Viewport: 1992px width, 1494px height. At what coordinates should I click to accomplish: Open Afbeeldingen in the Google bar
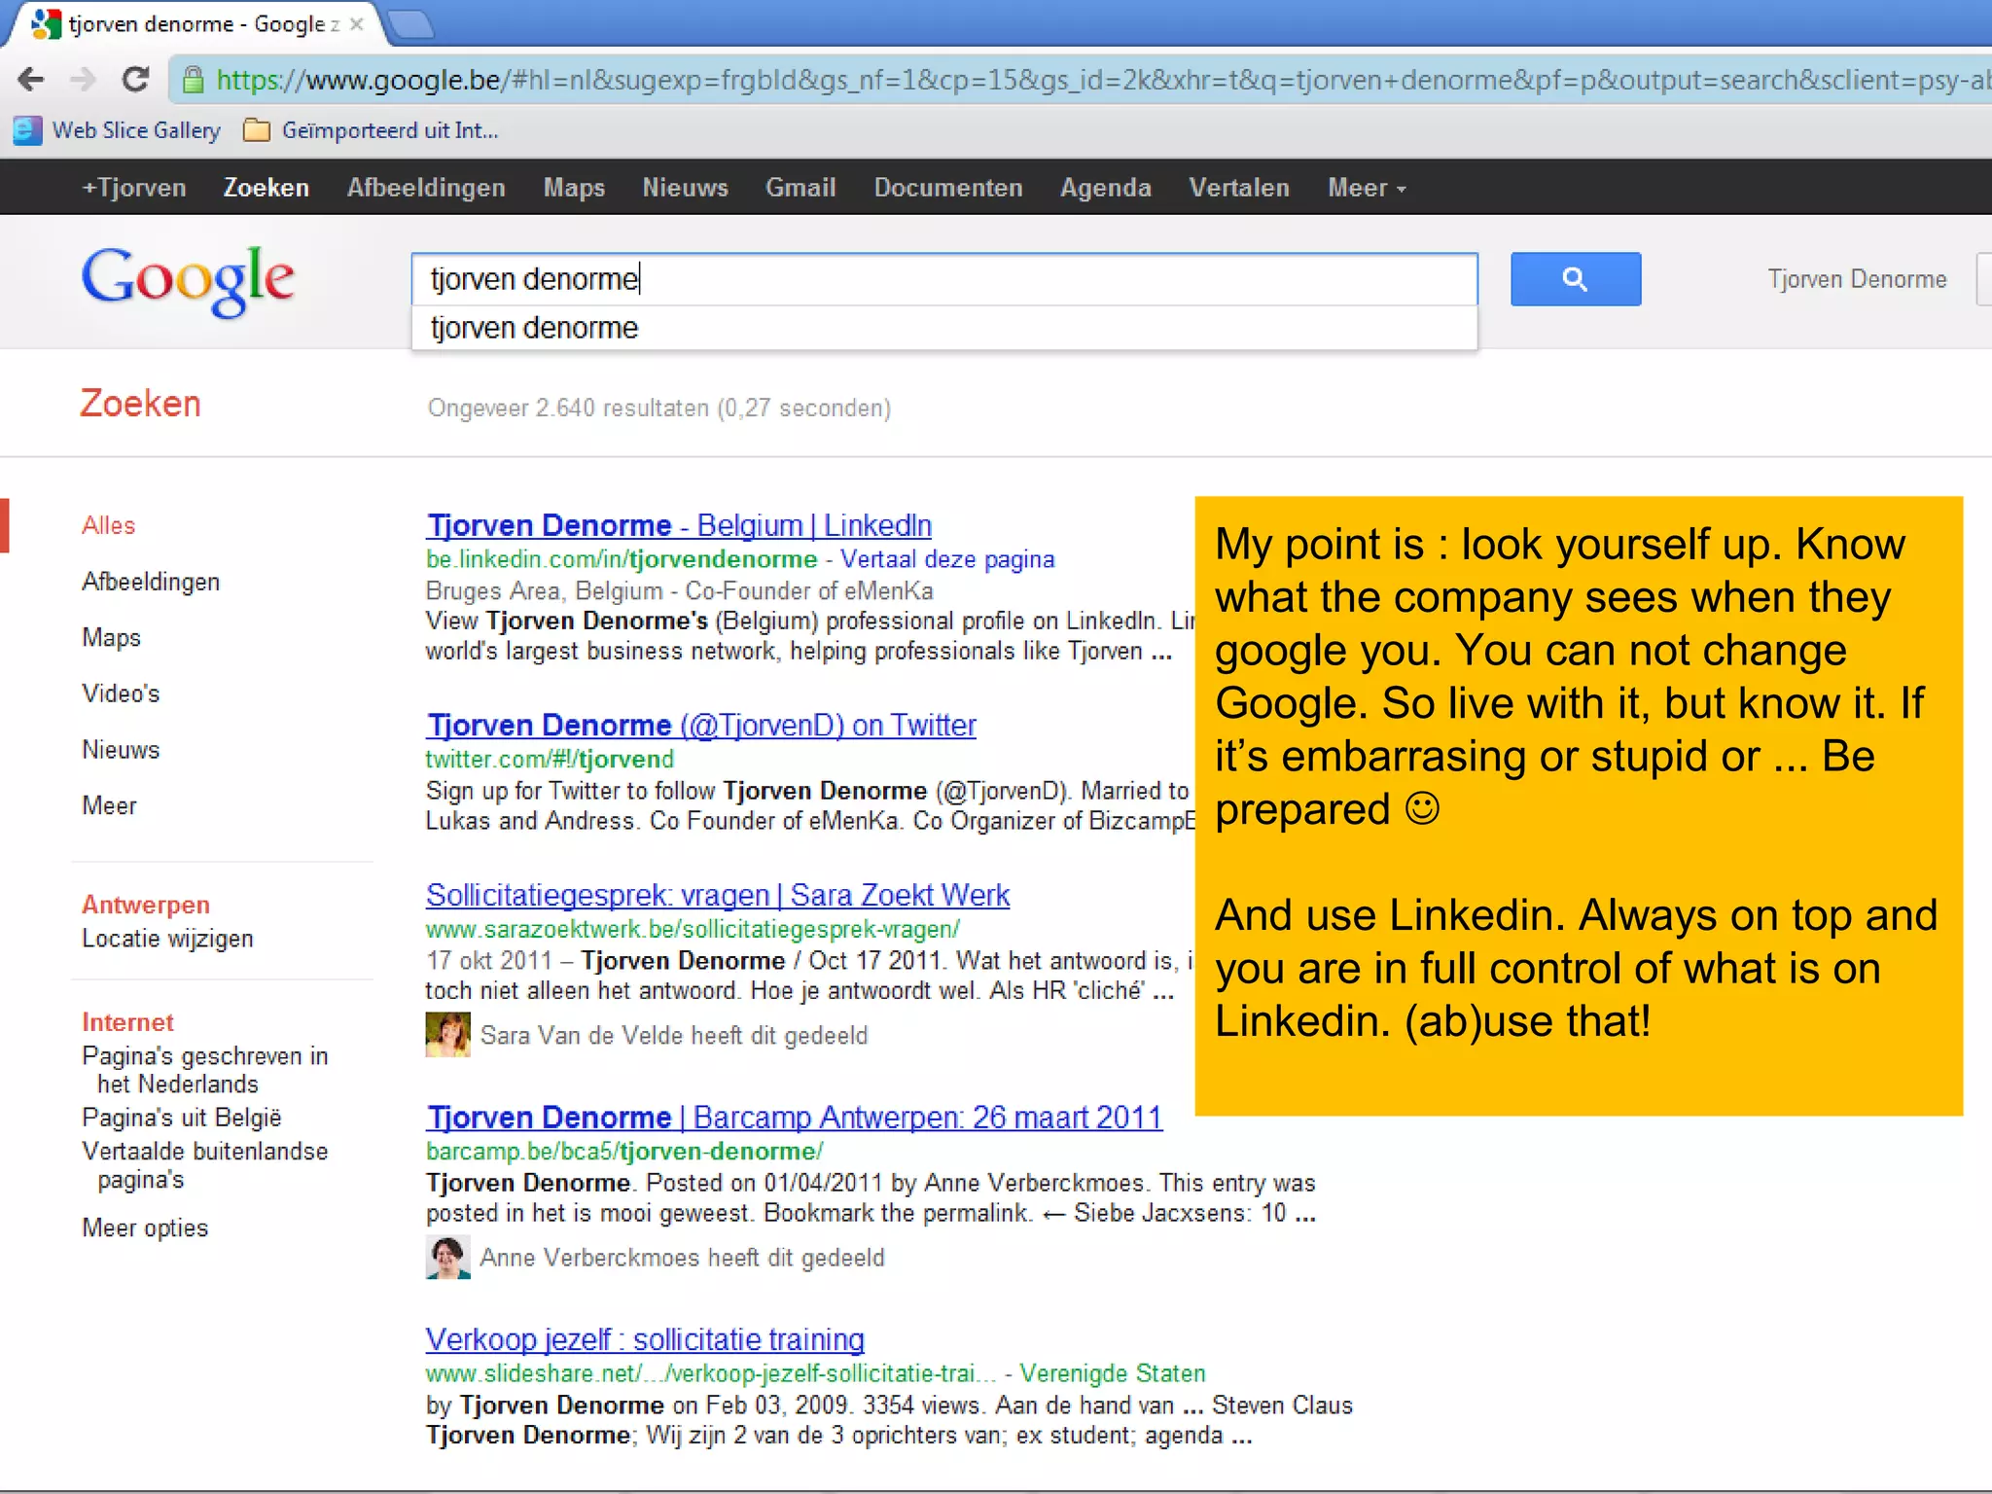coord(426,188)
